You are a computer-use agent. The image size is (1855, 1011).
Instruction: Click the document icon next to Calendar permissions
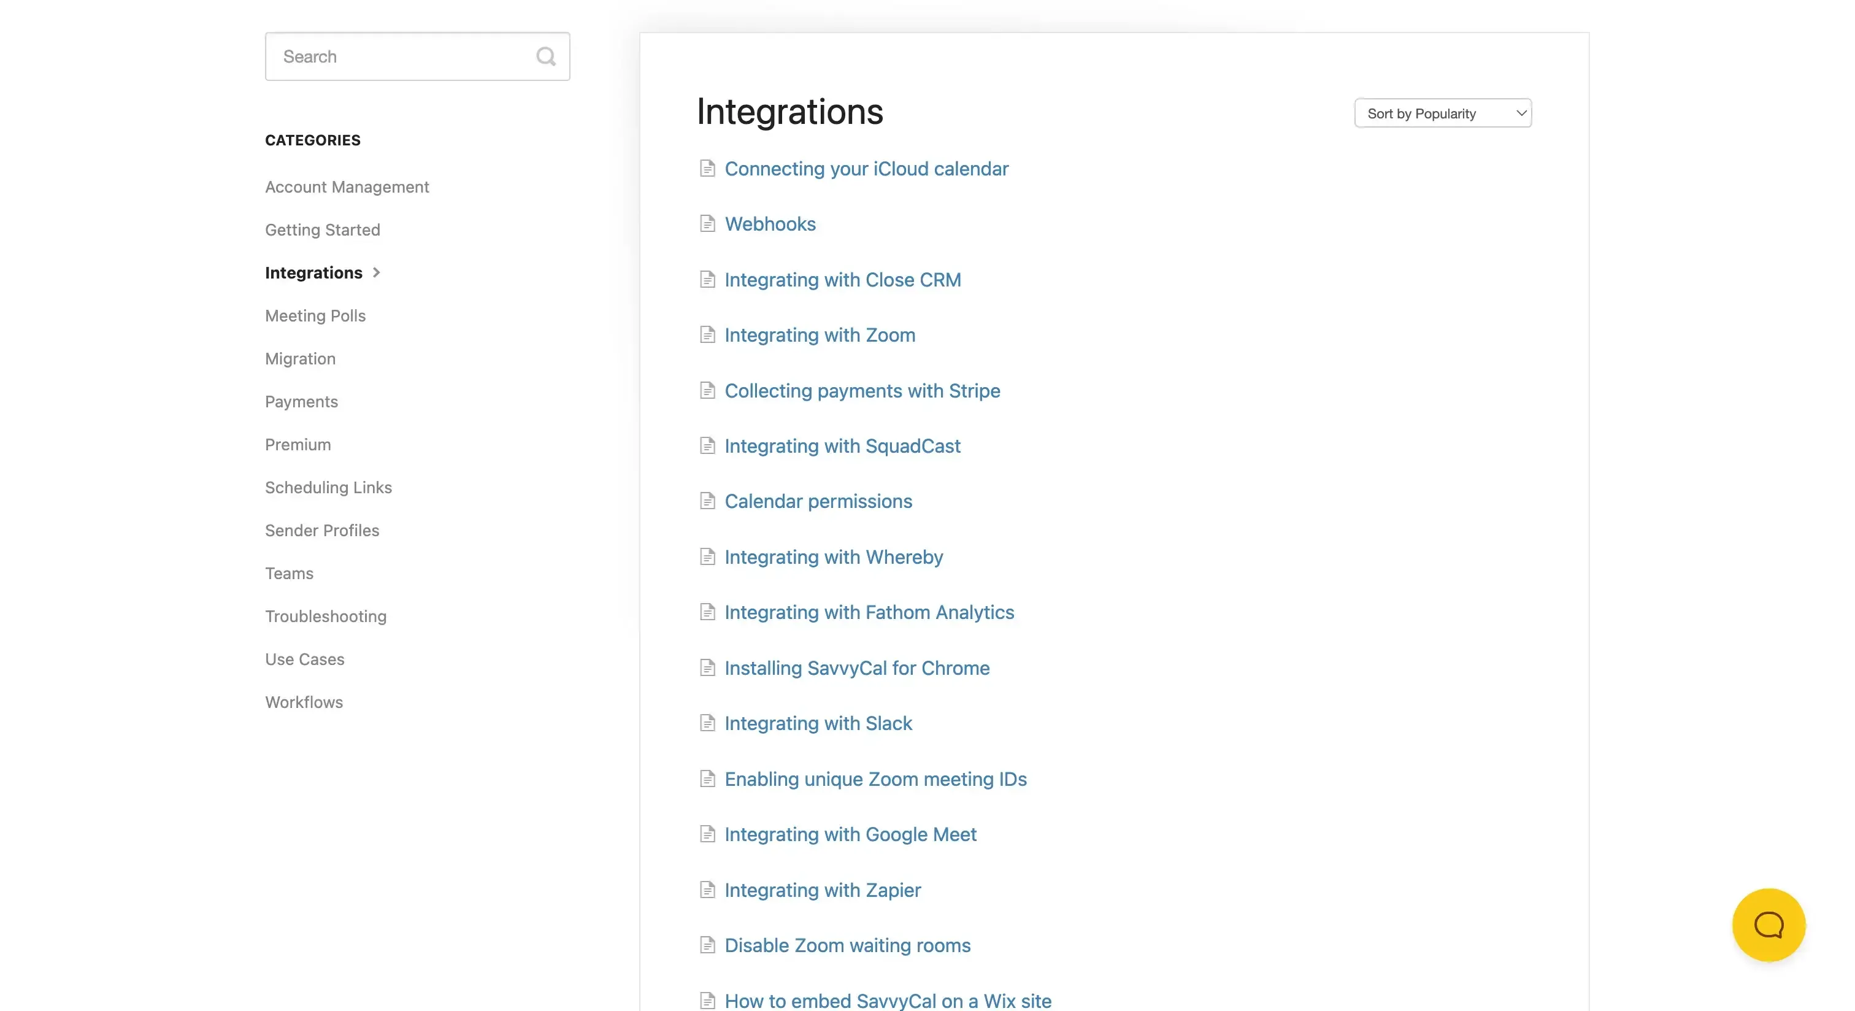point(707,501)
